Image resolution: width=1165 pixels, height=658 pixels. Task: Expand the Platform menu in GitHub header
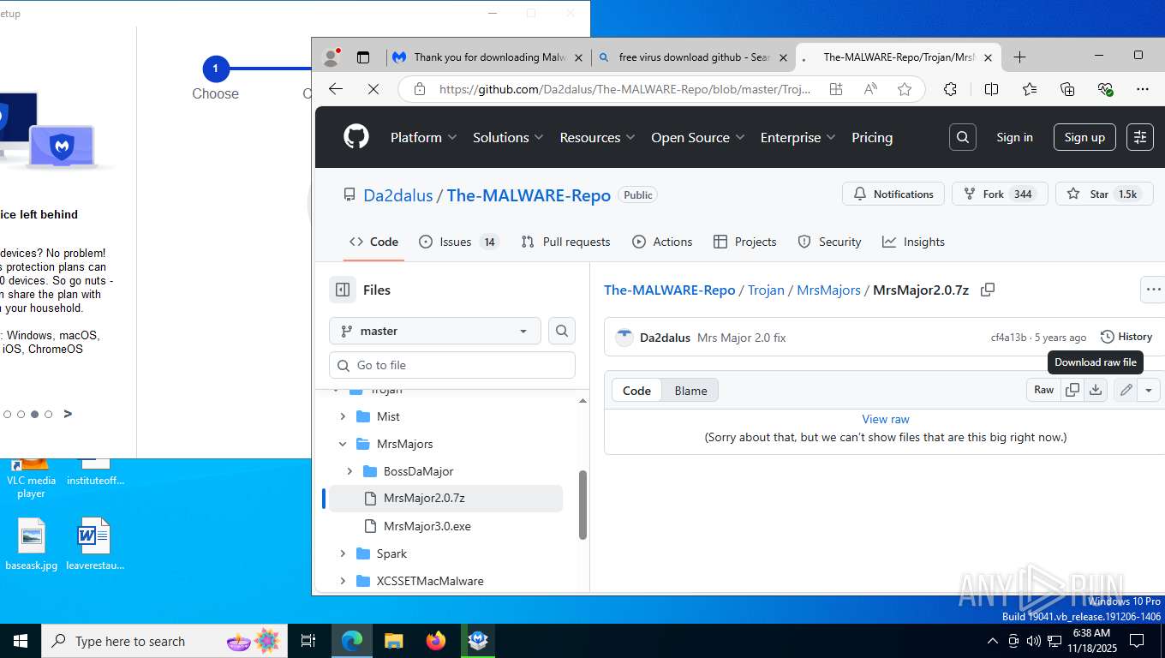(424, 137)
